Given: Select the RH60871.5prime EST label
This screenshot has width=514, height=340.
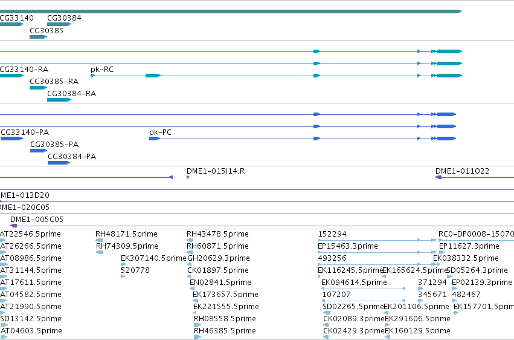Looking at the screenshot, I should (217, 246).
